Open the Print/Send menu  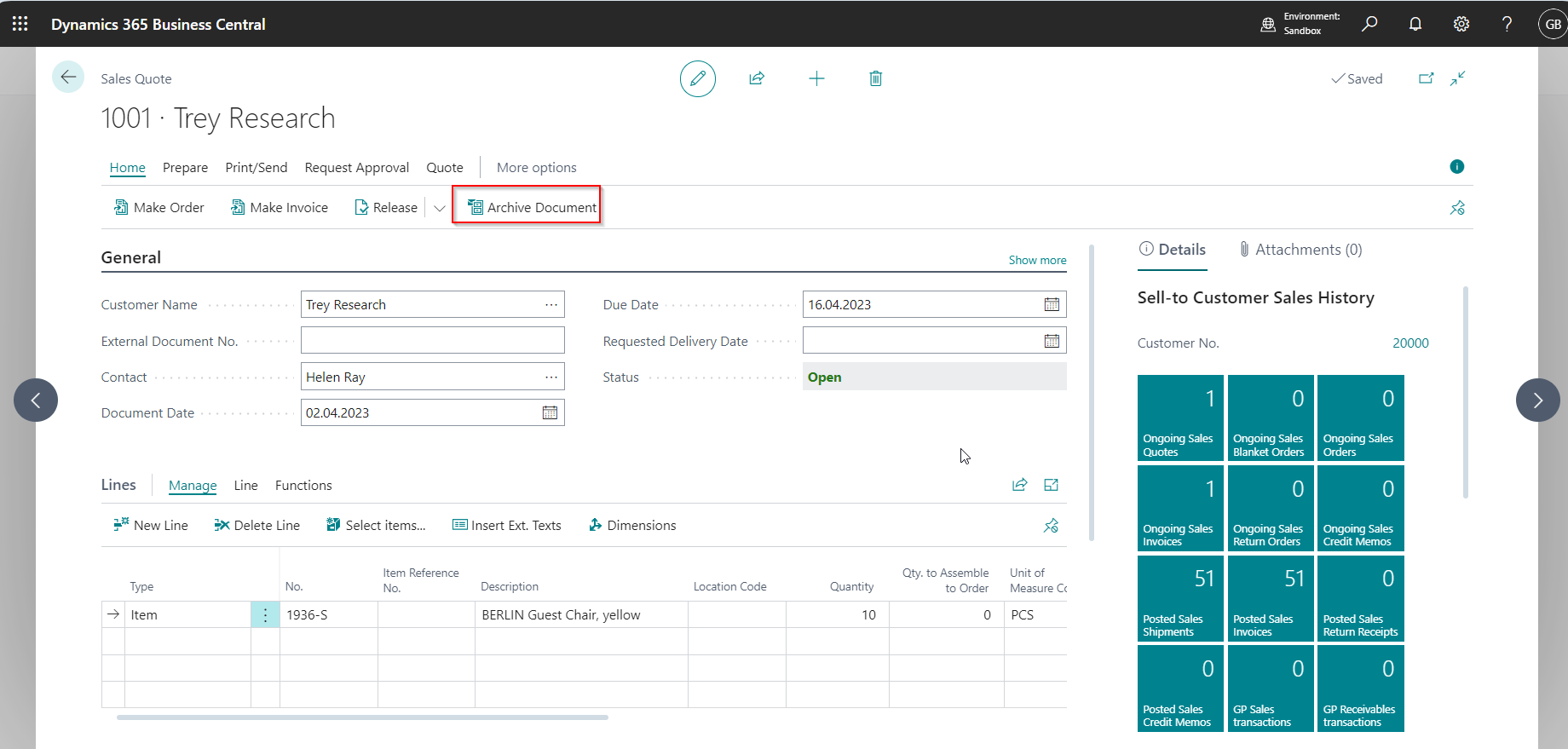click(x=257, y=168)
